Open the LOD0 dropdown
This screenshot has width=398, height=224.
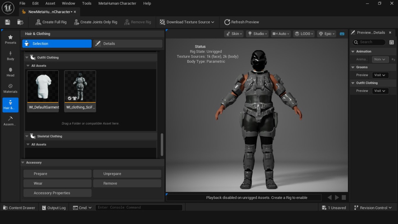pos(304,34)
